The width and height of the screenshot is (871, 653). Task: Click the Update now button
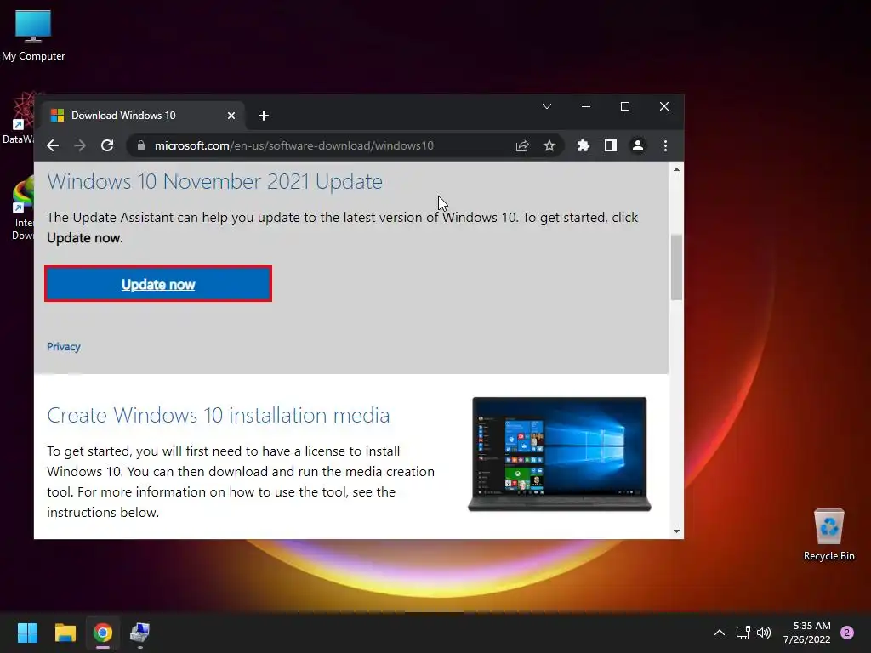tap(158, 284)
